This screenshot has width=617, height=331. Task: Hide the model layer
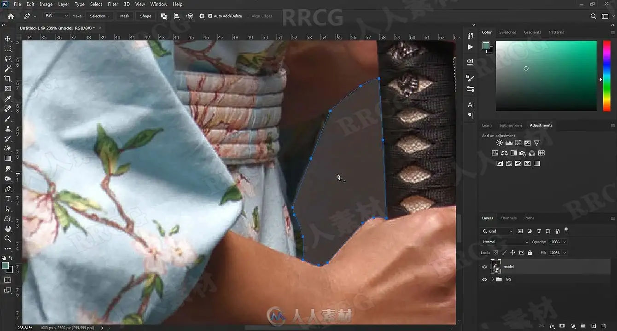[x=484, y=267]
